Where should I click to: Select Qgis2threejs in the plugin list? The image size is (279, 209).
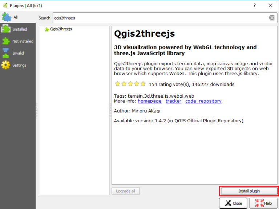point(61,29)
